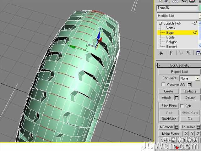Click the red X-axis gizmo arrow
Viewport: 201px width, 151px height.
pos(100,40)
